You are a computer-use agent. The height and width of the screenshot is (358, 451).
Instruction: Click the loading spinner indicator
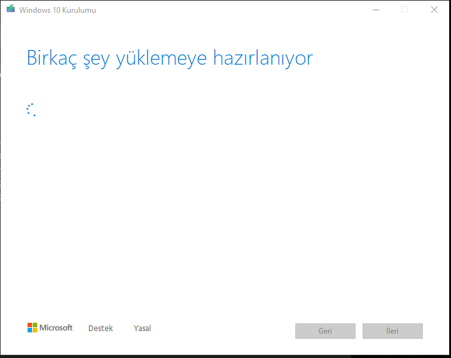pyautogui.click(x=31, y=110)
